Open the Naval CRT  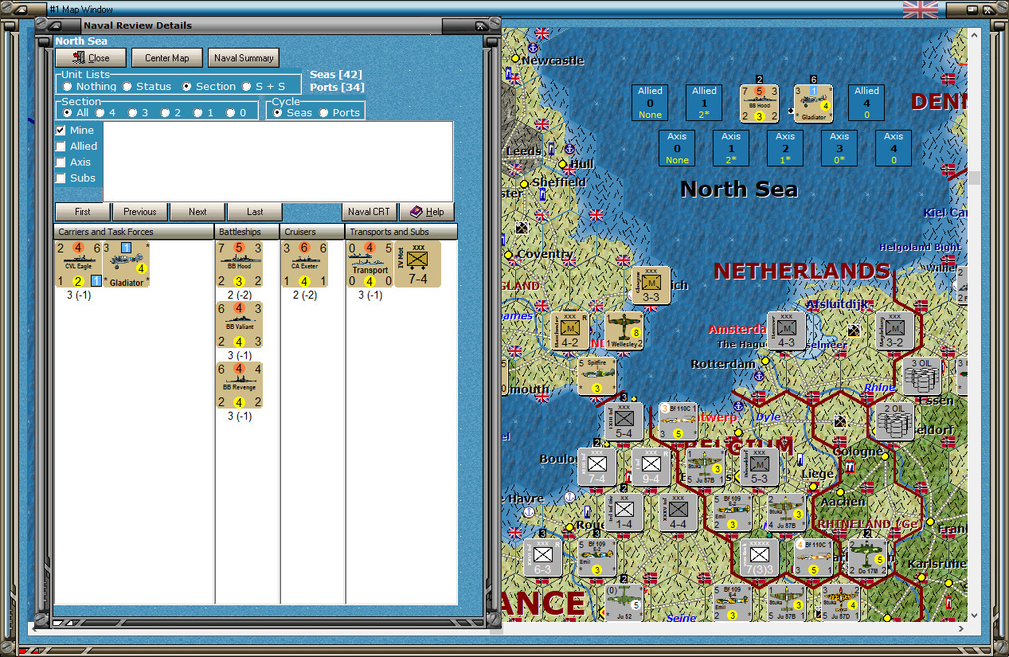[x=369, y=212]
